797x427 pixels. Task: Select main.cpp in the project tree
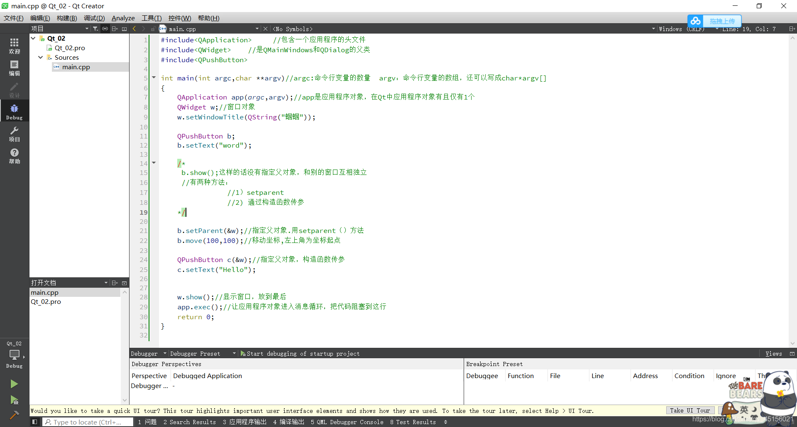(x=76, y=67)
